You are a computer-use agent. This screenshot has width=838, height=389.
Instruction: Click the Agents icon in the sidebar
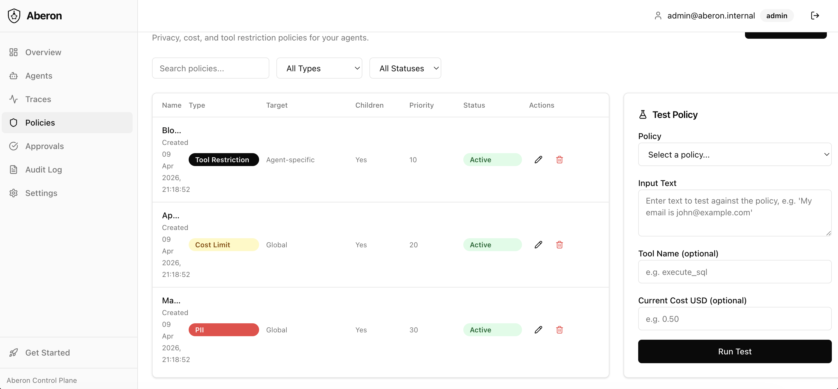(14, 75)
